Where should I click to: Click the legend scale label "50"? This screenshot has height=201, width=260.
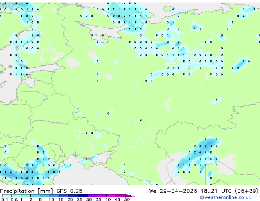click(x=127, y=199)
